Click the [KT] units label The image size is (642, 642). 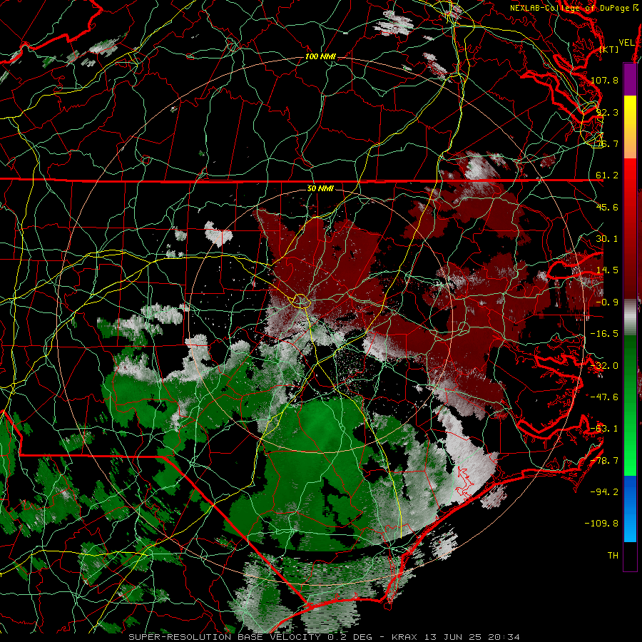tap(609, 50)
